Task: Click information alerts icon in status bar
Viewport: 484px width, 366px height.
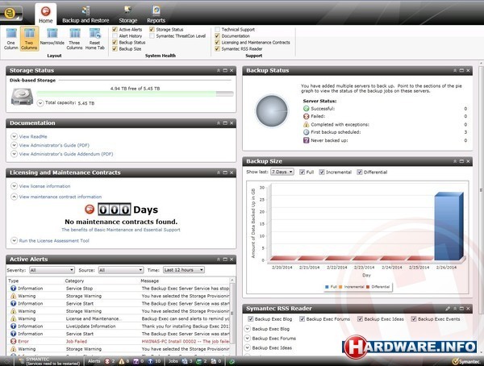Action: [150, 361]
